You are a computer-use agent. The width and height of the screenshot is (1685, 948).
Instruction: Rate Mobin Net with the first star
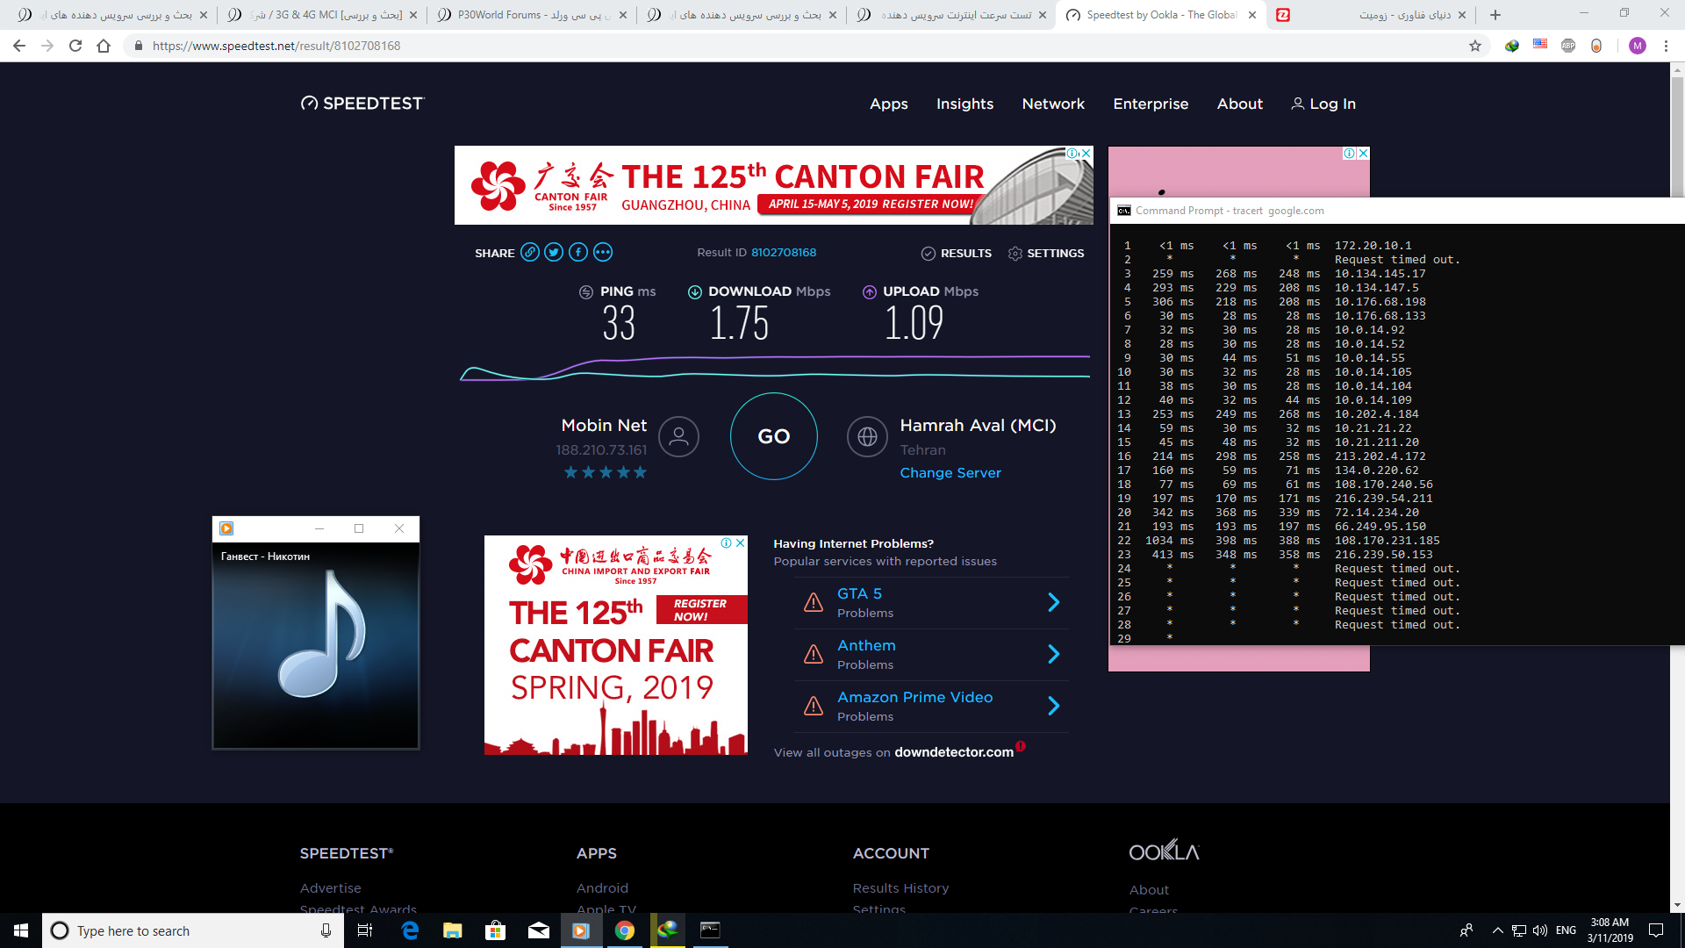point(571,472)
